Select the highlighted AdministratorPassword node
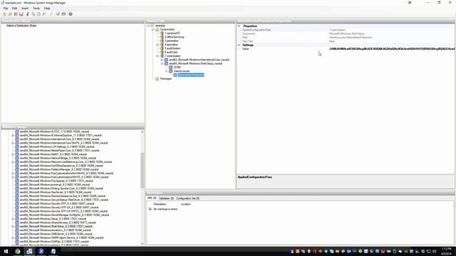This screenshot has height=256, width=456. coord(191,75)
